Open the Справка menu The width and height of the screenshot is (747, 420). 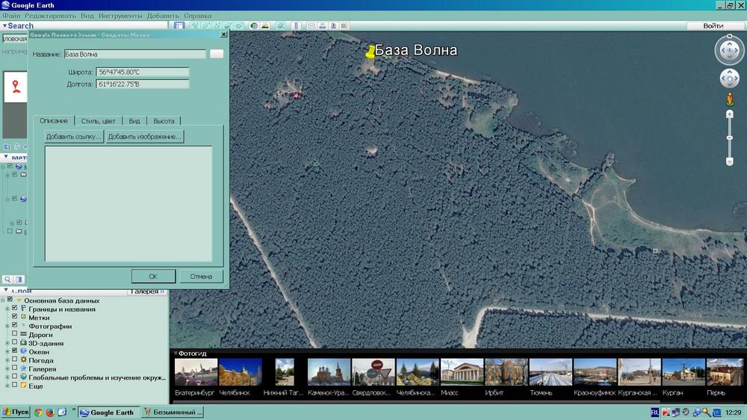pyautogui.click(x=197, y=16)
